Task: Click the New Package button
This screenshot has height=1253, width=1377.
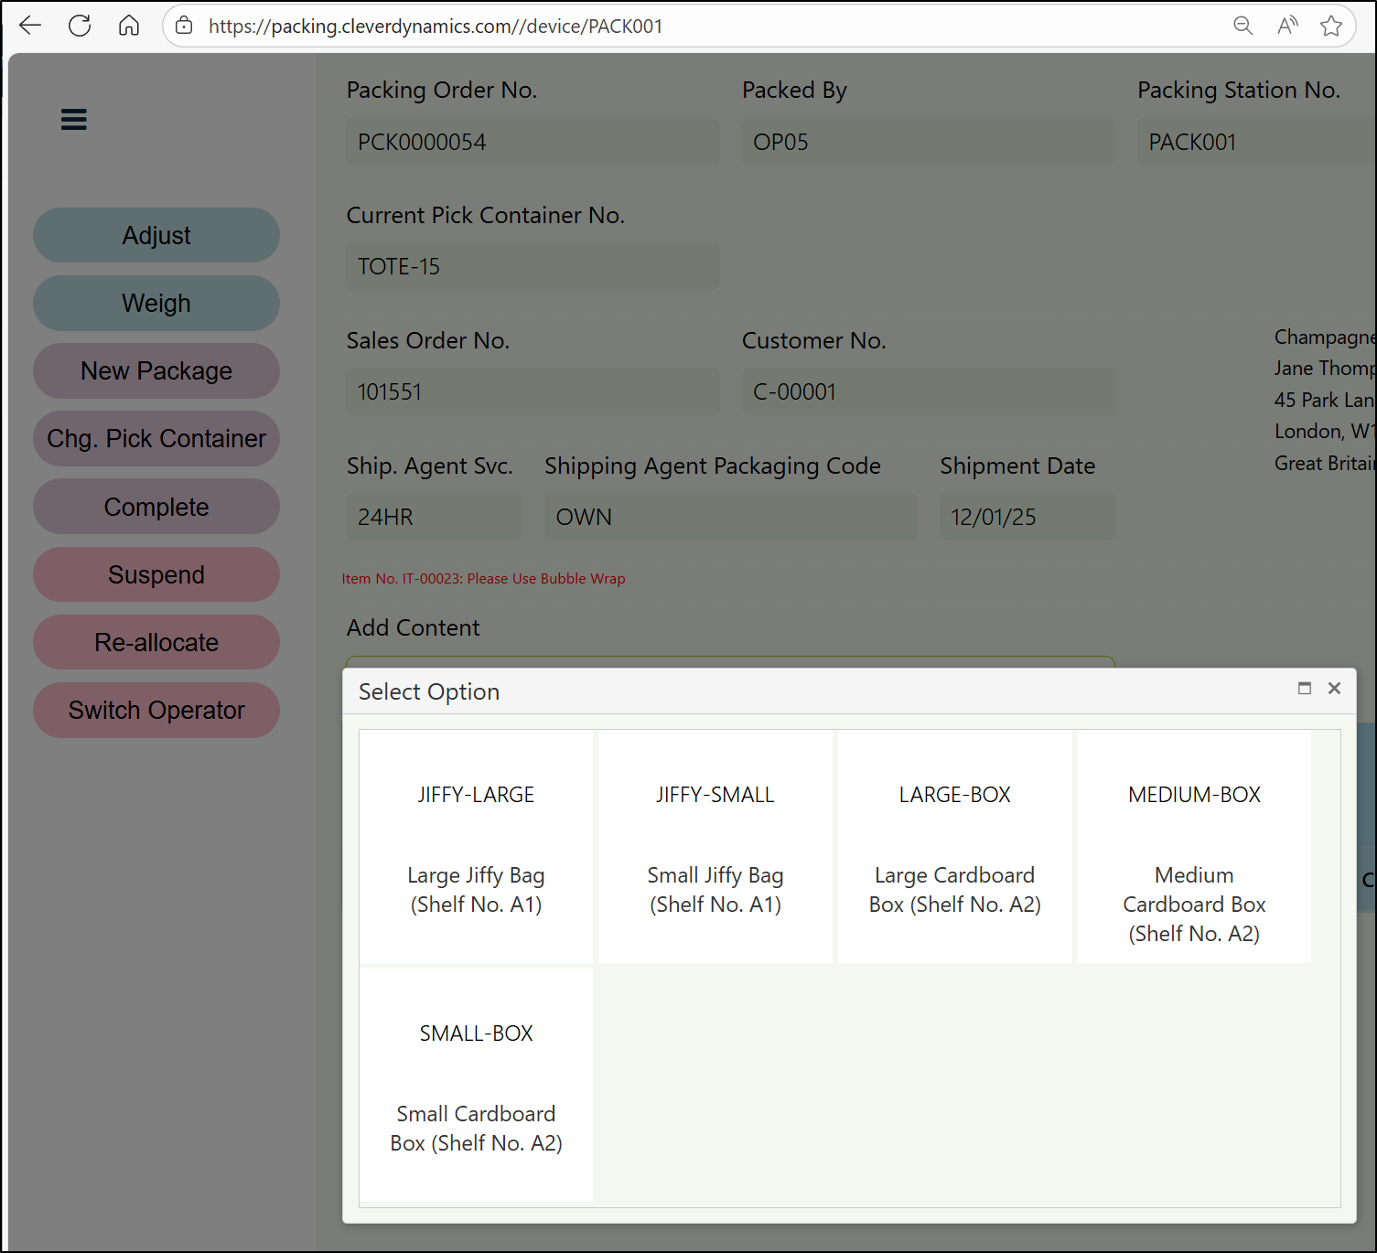Action: (x=156, y=371)
